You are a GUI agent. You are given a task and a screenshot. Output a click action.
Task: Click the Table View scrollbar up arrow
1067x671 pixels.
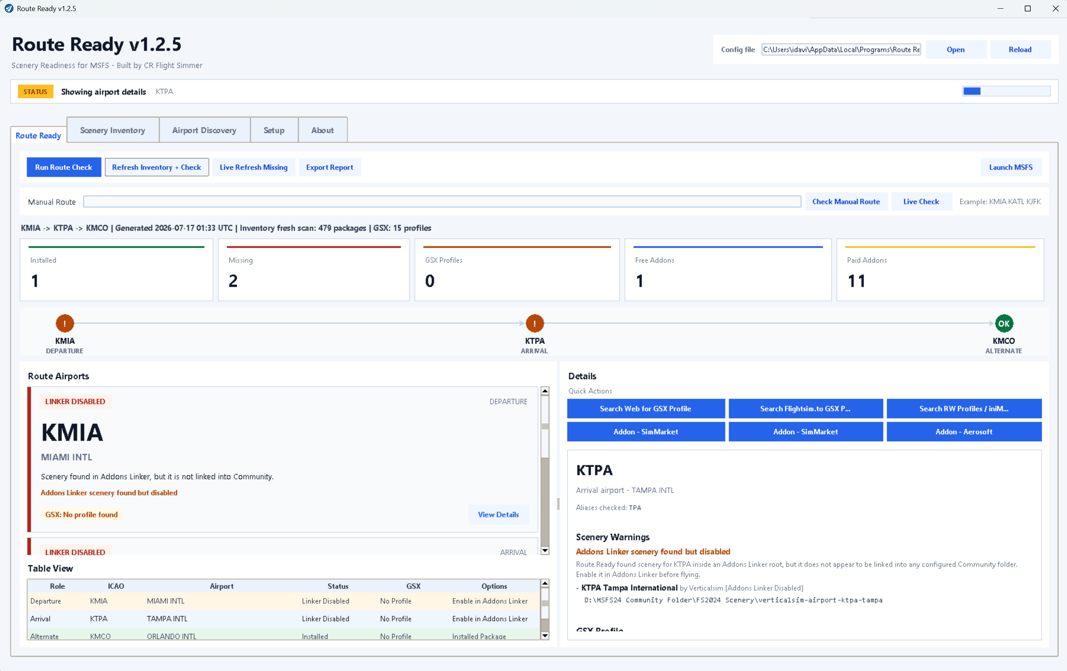click(x=545, y=583)
